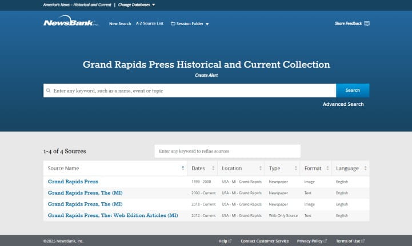Click the '2012 - Current' dates cell
The height and width of the screenshot is (246, 412).
pyautogui.click(x=203, y=215)
